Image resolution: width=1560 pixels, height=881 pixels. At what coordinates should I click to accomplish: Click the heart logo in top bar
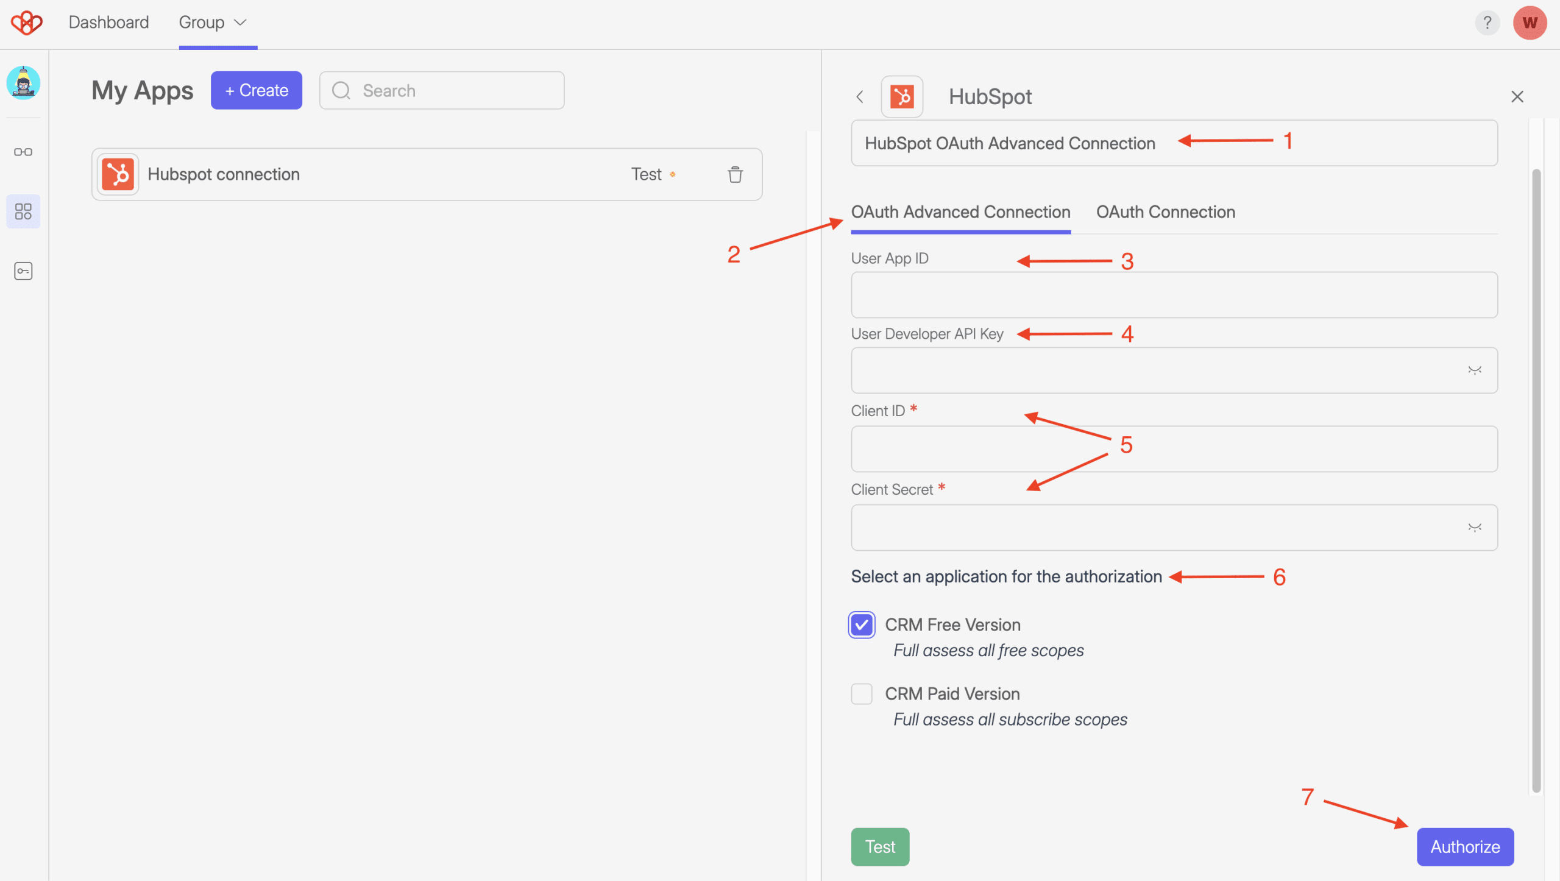click(26, 23)
